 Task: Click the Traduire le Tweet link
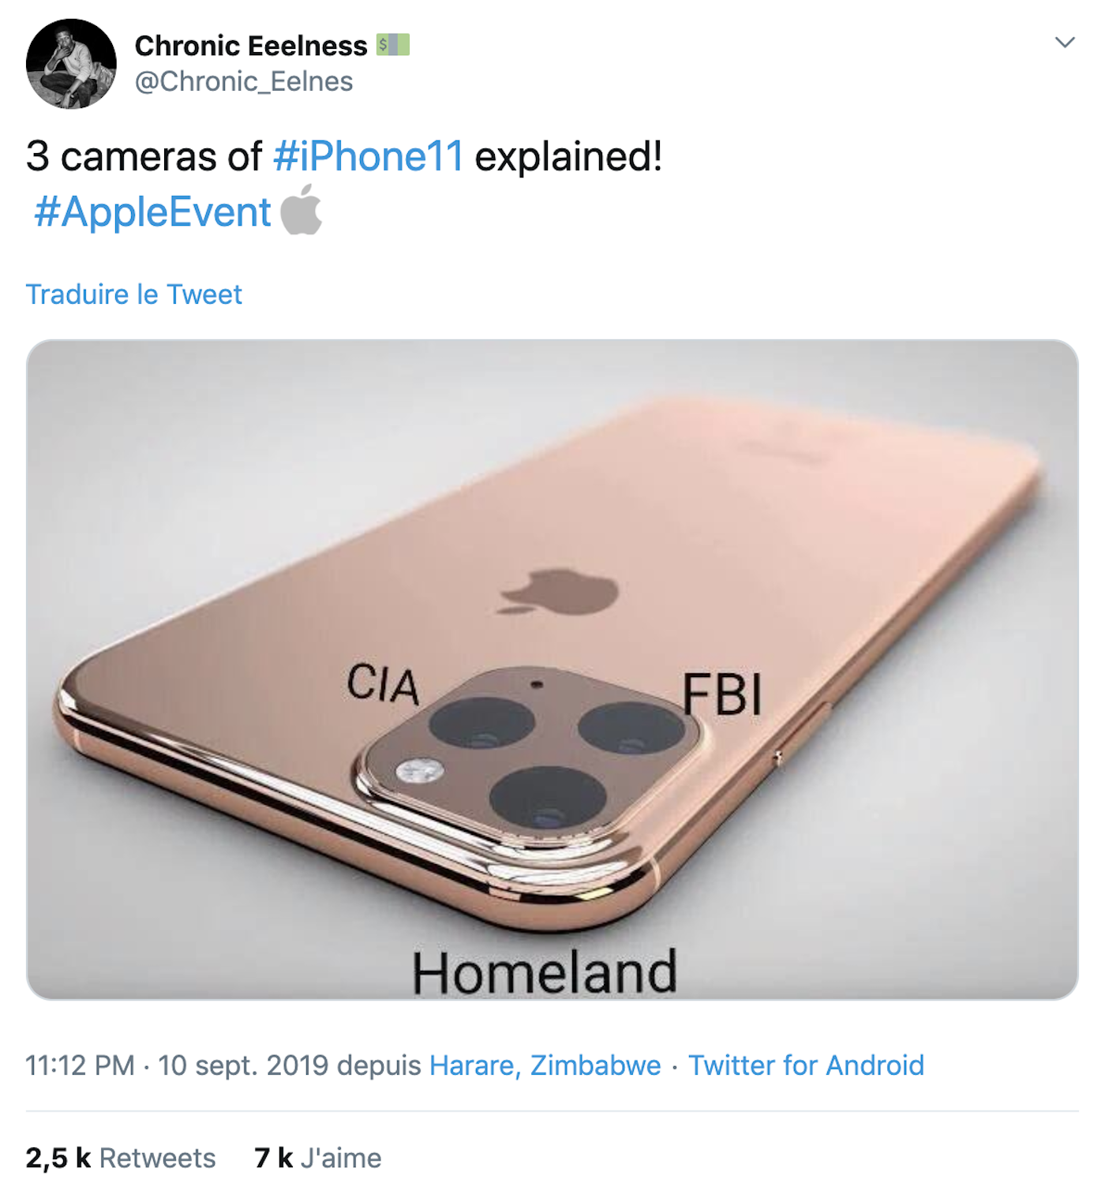point(134,294)
